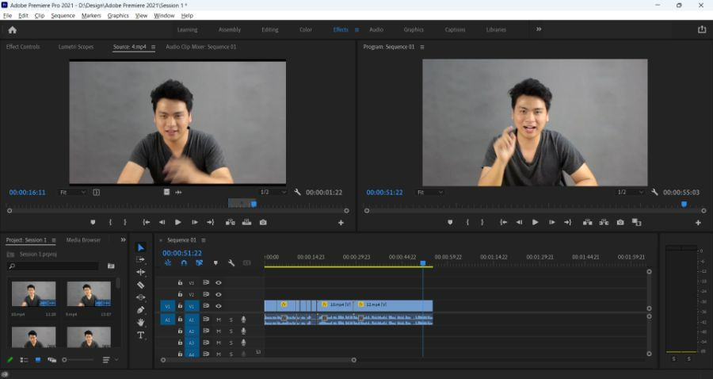713x379 pixels.
Task: Click the Home icon
Action: pos(12,30)
